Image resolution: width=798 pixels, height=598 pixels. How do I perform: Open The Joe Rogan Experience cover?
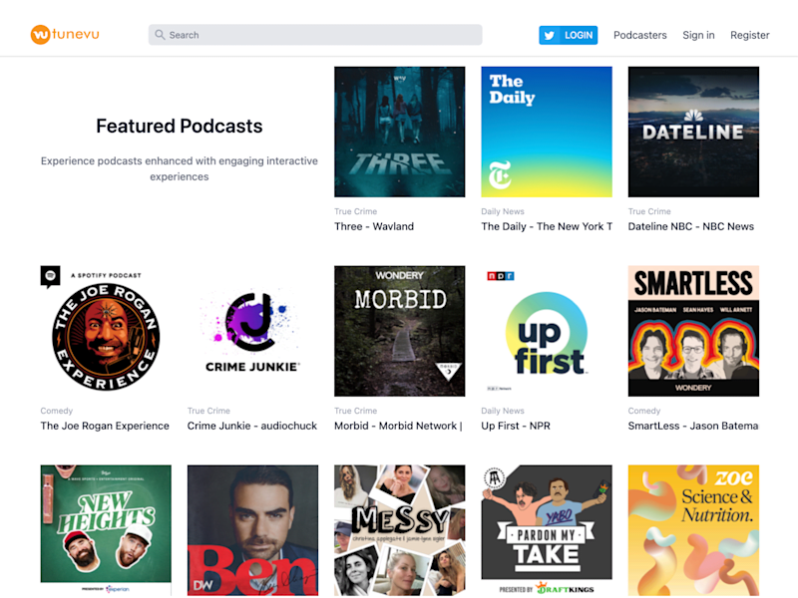click(x=106, y=331)
